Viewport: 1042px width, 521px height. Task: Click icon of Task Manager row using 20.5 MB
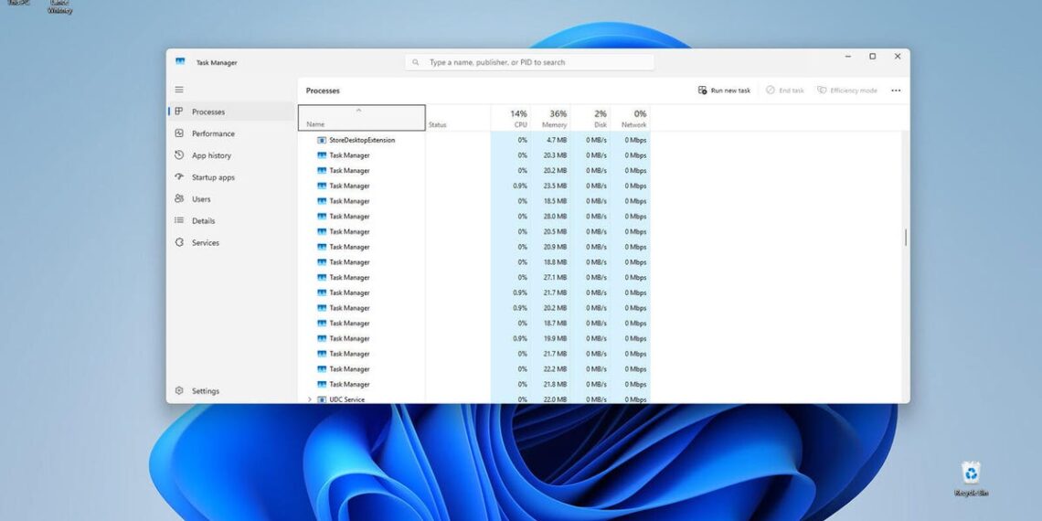(x=322, y=232)
